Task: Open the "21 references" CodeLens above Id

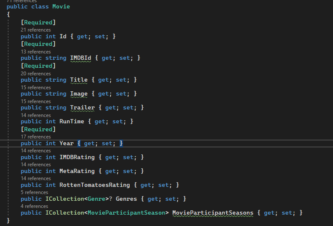Action: click(36, 30)
